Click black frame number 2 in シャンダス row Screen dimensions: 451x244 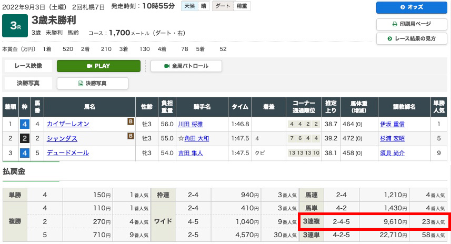coord(25,138)
